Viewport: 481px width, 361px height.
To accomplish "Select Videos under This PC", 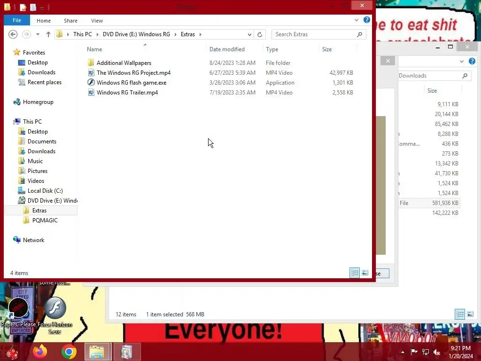I will (x=36, y=181).
